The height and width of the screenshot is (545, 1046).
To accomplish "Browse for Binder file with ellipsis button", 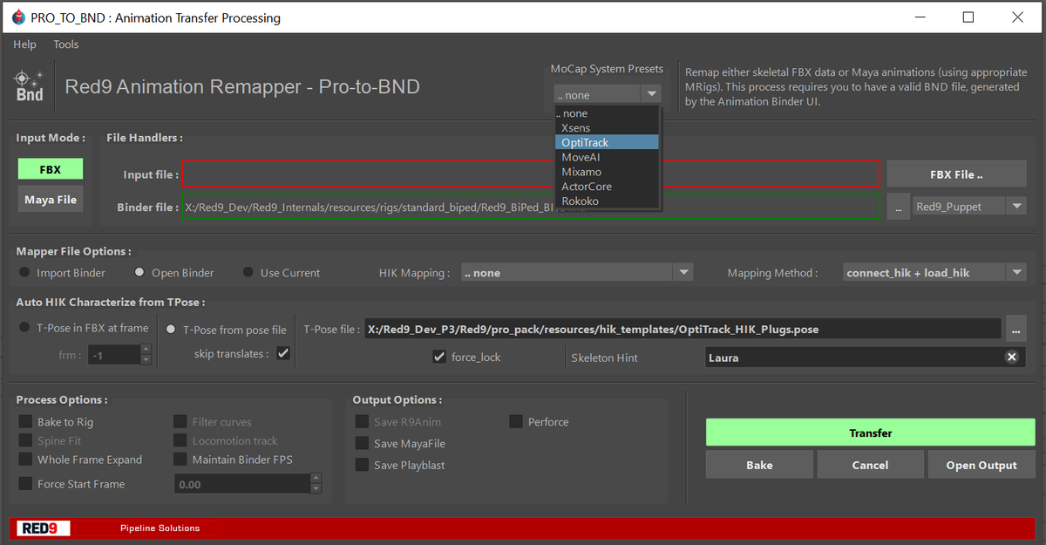I will click(898, 207).
